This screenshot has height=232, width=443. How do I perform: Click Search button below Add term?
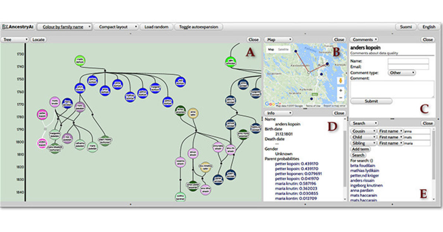[x=358, y=155]
